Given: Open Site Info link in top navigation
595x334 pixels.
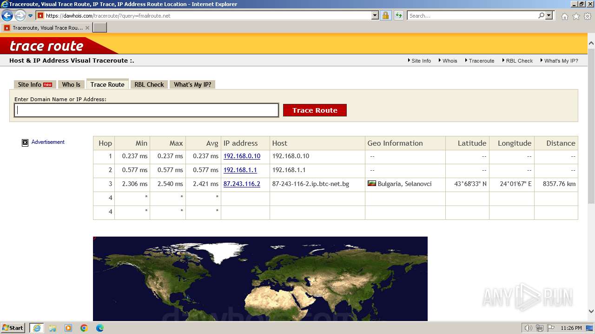Looking at the screenshot, I should (421, 61).
